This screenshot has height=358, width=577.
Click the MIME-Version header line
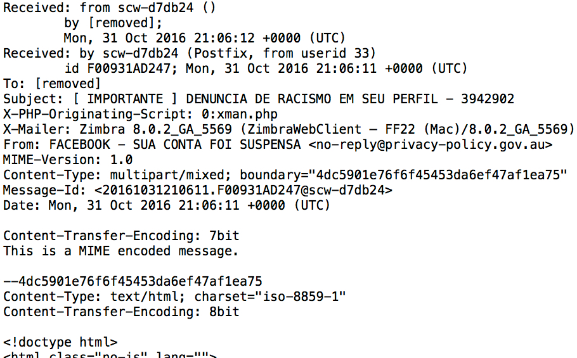pos(68,160)
